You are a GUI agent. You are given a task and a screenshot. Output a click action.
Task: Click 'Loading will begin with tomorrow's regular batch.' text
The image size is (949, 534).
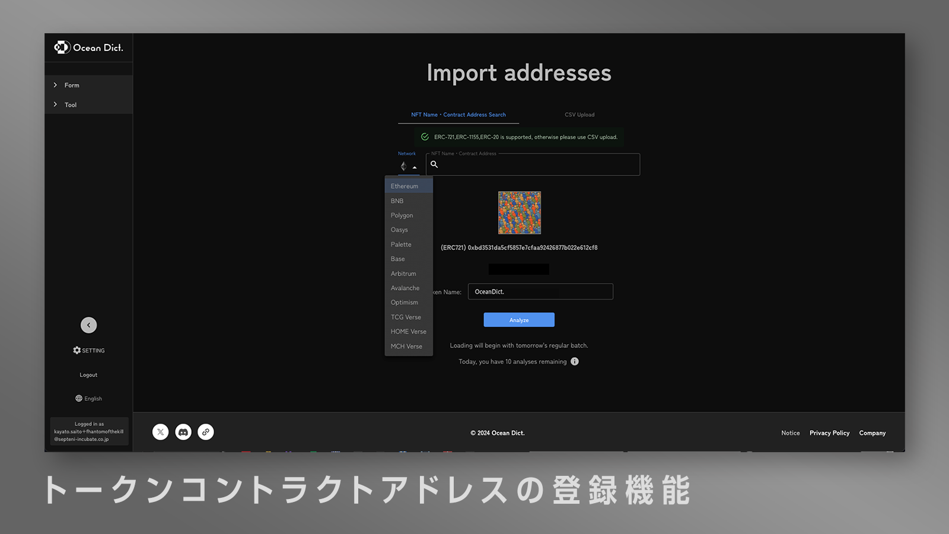[519, 345]
